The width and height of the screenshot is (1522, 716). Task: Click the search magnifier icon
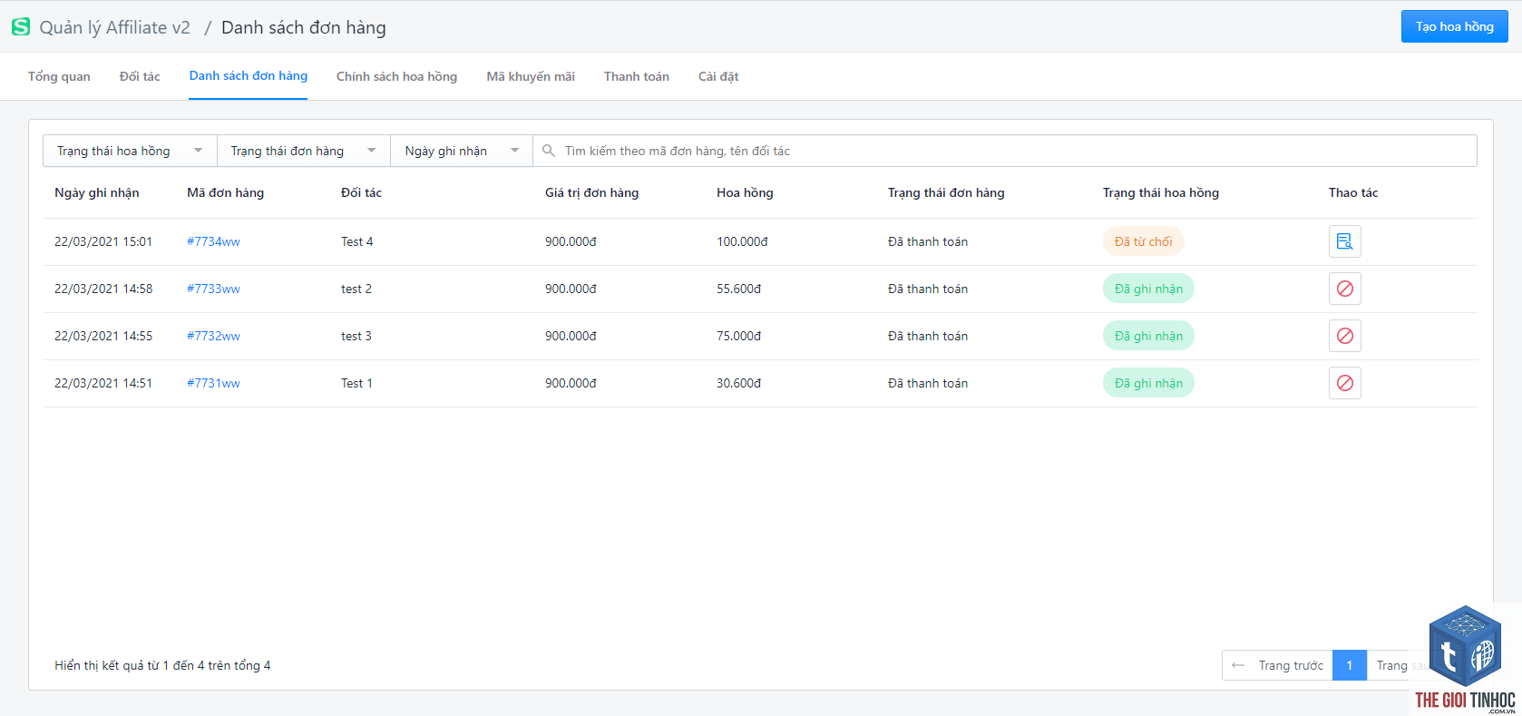[549, 151]
